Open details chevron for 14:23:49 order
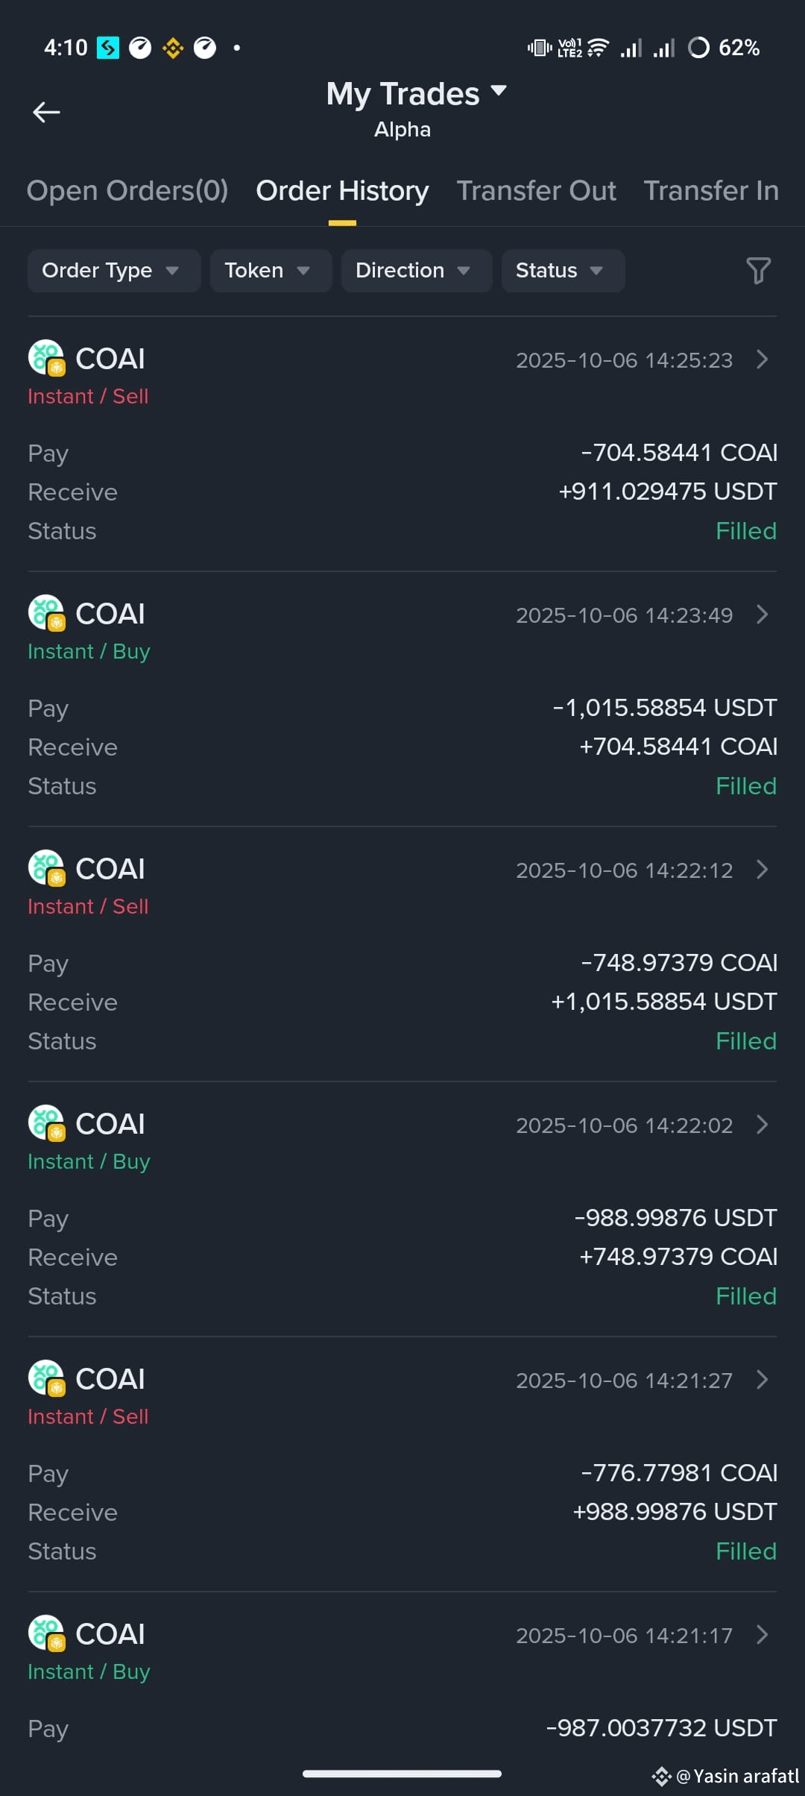The width and height of the screenshot is (805, 1796). pos(762,615)
